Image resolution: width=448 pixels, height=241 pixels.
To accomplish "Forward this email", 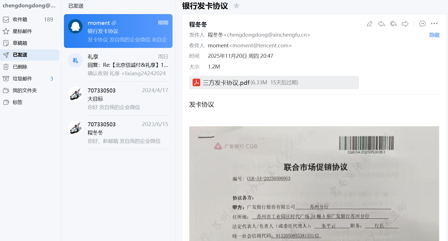I will tap(405, 24).
